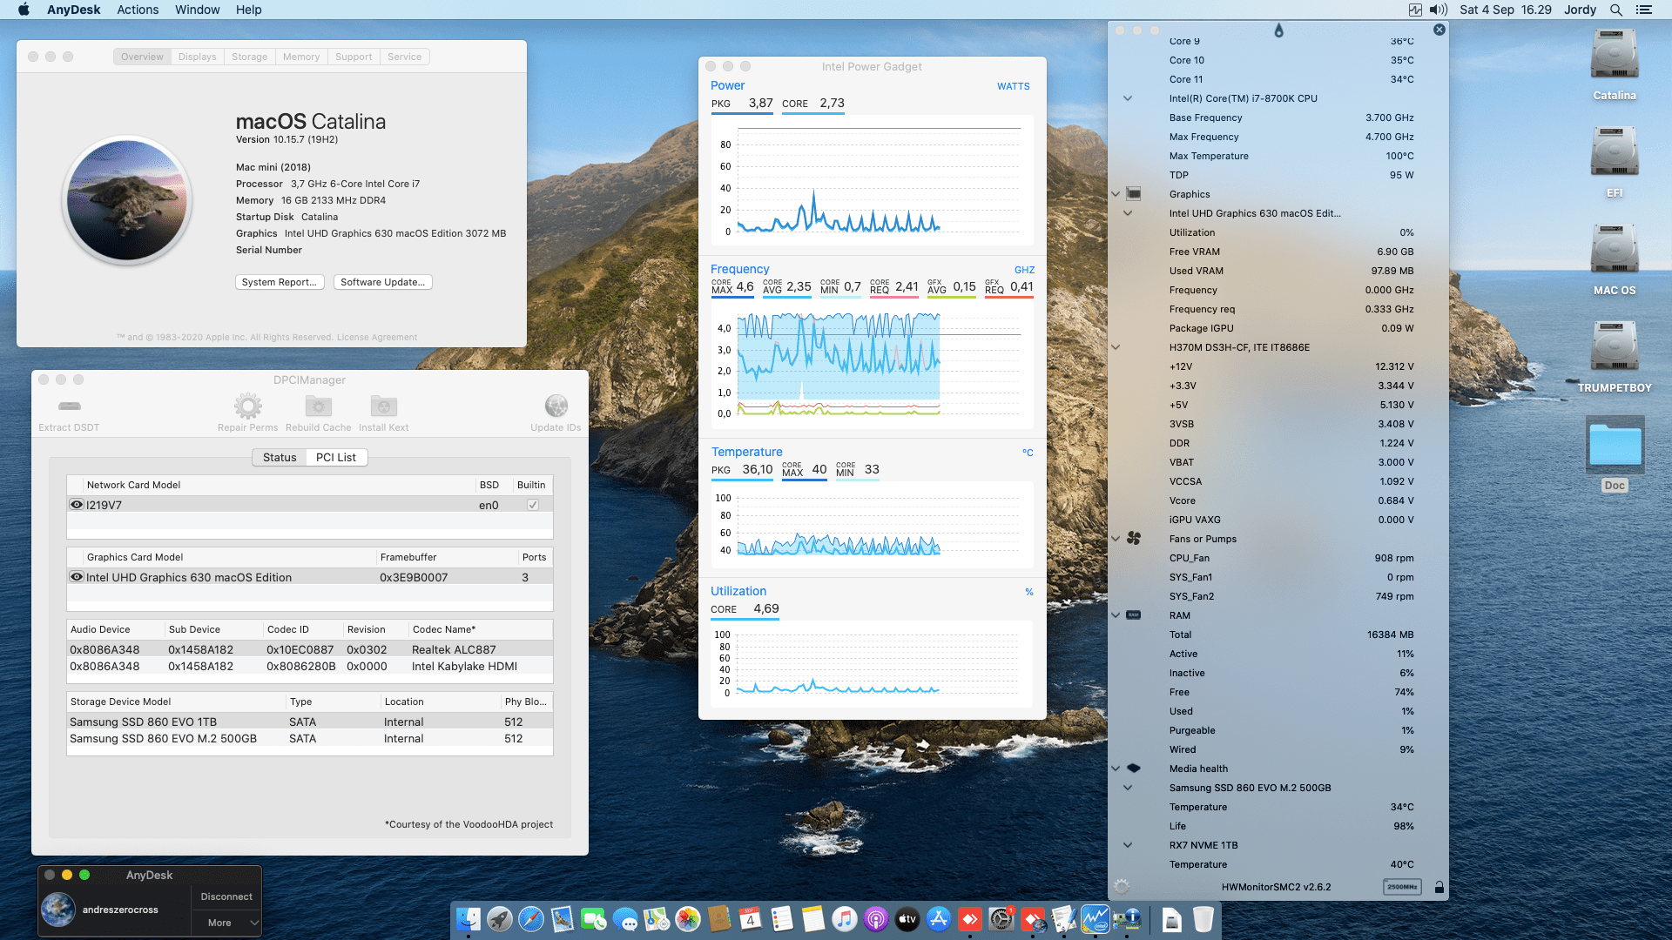This screenshot has height=940, width=1672.
Task: Click the Graphics card icon in HWMonitor
Action: tap(1134, 193)
